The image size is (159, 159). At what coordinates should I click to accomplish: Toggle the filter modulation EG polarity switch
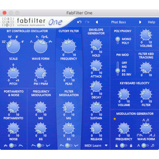click(69, 145)
